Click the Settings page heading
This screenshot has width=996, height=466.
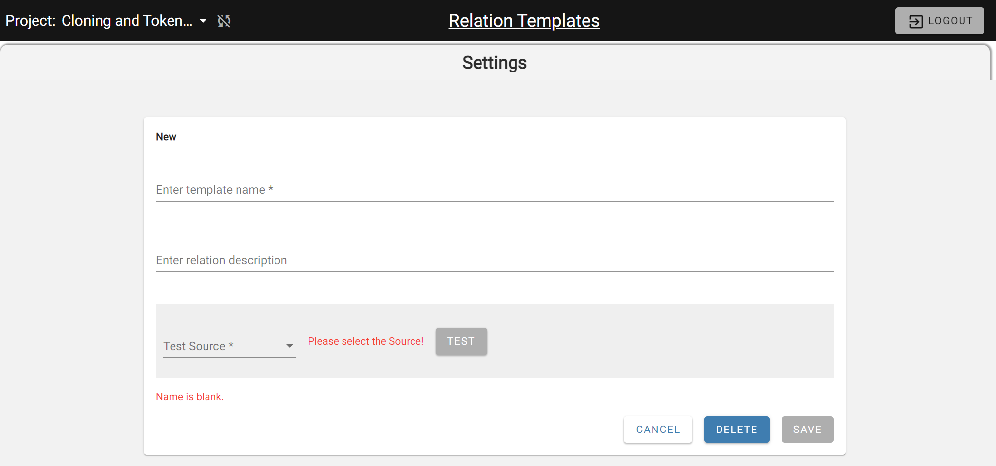click(x=494, y=63)
